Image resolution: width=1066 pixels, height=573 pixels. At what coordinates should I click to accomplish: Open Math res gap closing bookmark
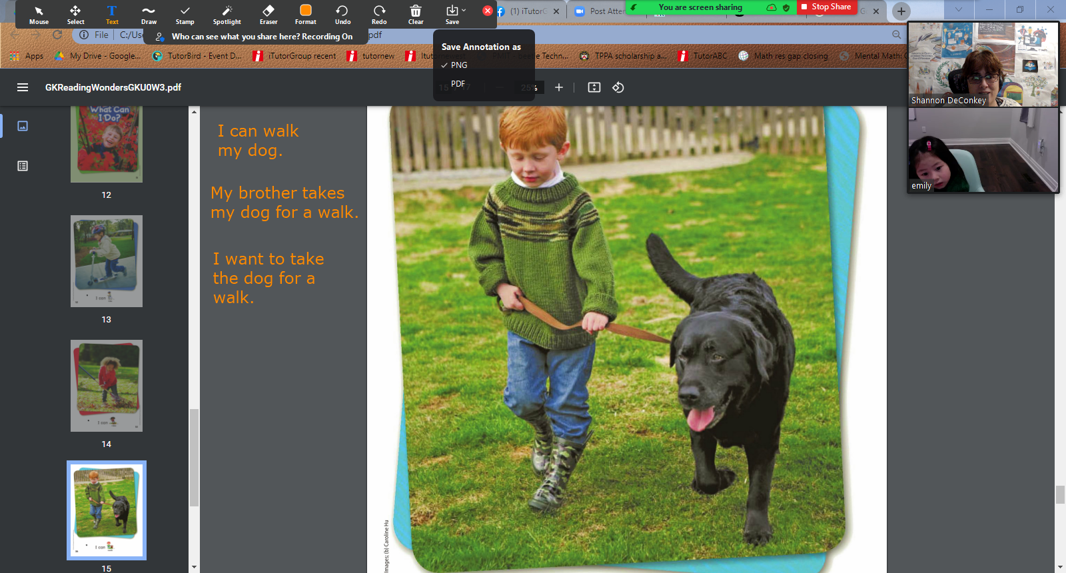pyautogui.click(x=784, y=56)
